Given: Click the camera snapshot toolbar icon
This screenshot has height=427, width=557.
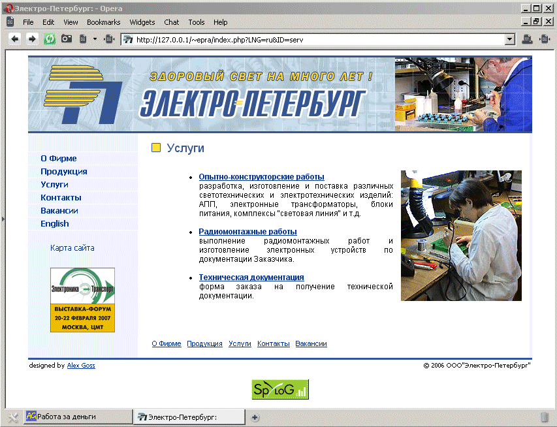Looking at the screenshot, I should pos(67,39).
